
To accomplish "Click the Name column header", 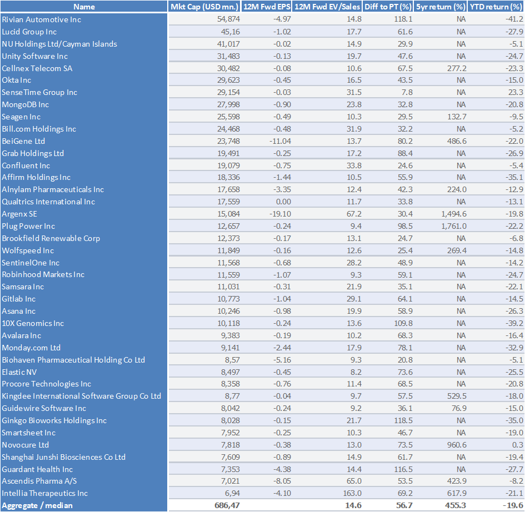I will point(84,7).
